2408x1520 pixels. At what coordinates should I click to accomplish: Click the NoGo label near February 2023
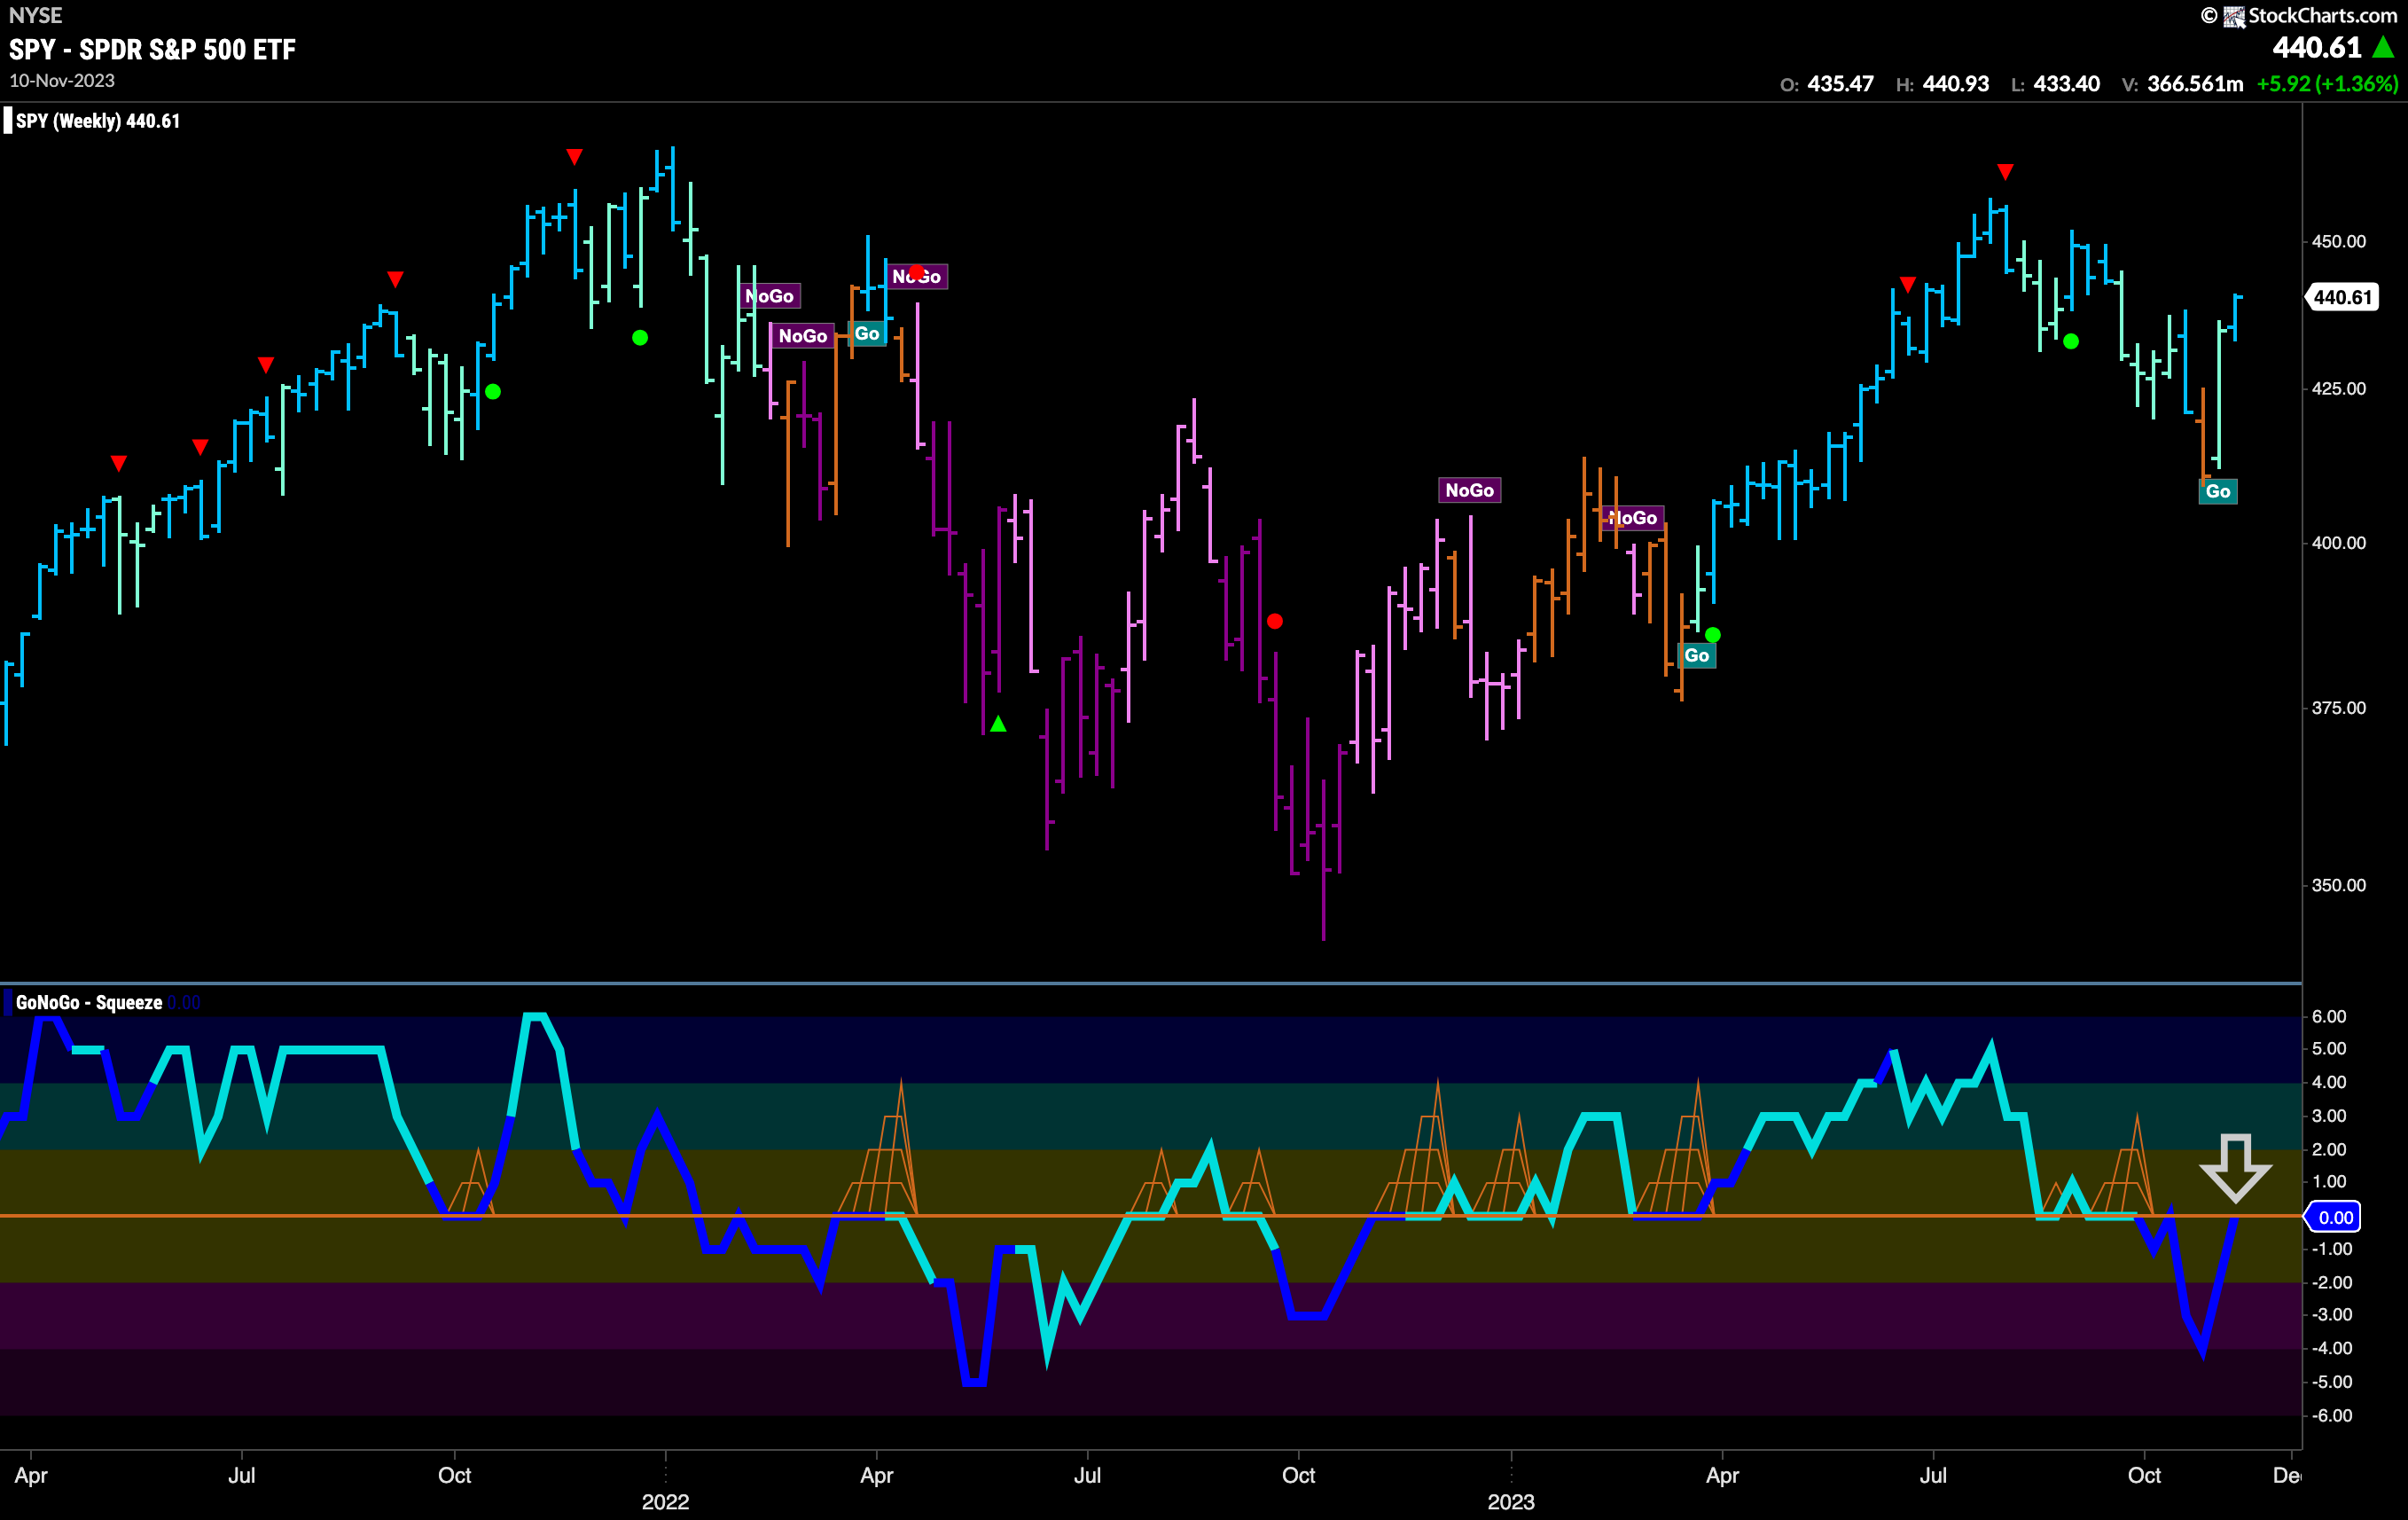tap(1632, 518)
